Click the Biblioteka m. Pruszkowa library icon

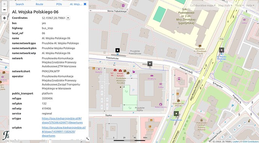click(200, 46)
